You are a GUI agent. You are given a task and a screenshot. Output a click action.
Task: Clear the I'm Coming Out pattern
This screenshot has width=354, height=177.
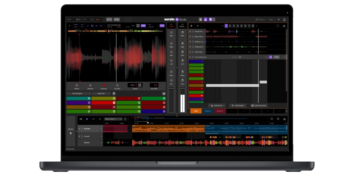(276, 57)
